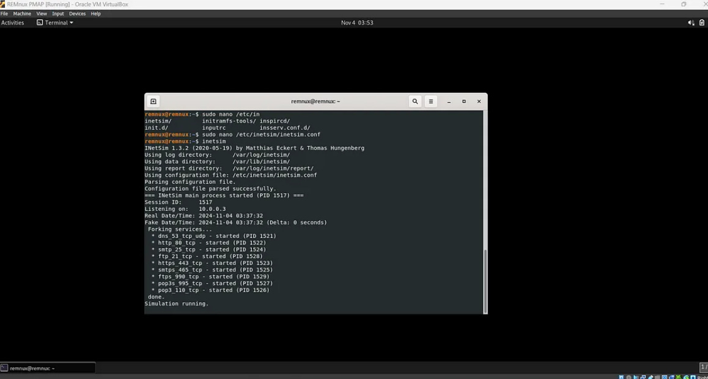Open the Nov 4 03:53 clock
The height and width of the screenshot is (379, 708).
[357, 23]
